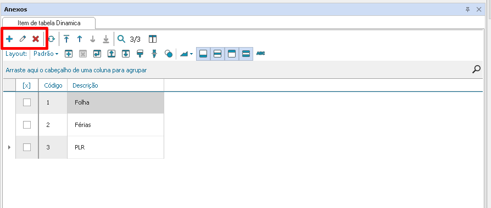
Task: Click the row indicator arrow beside PLR
Action: (9, 147)
